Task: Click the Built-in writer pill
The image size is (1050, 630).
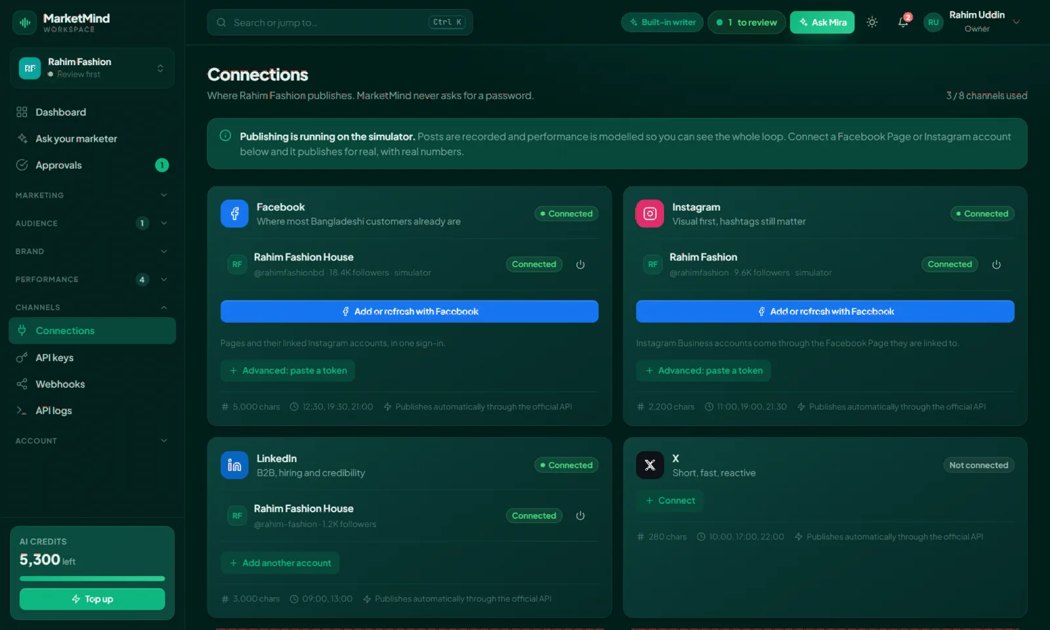Action: point(662,22)
